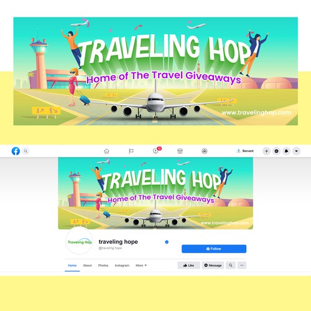Screen dimensions: 311x311
Task: Open the three-dot page options menu
Action: tap(242, 265)
